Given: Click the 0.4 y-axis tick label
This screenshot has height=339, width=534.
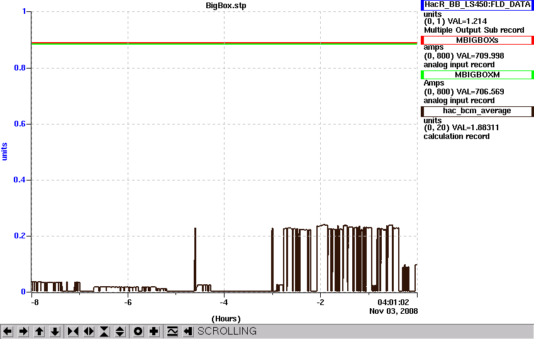Looking at the screenshot, I should [19, 179].
